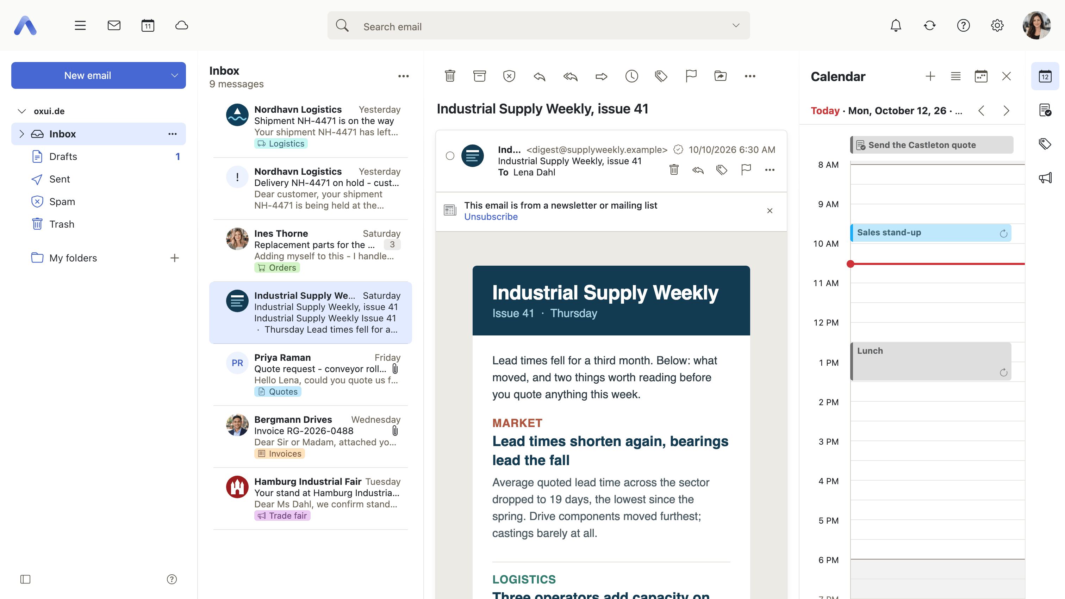Reply to sender using toolbar arrow
The height and width of the screenshot is (599, 1065).
coord(539,76)
